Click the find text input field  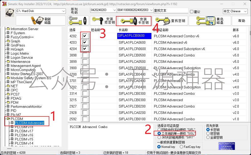[171, 10]
